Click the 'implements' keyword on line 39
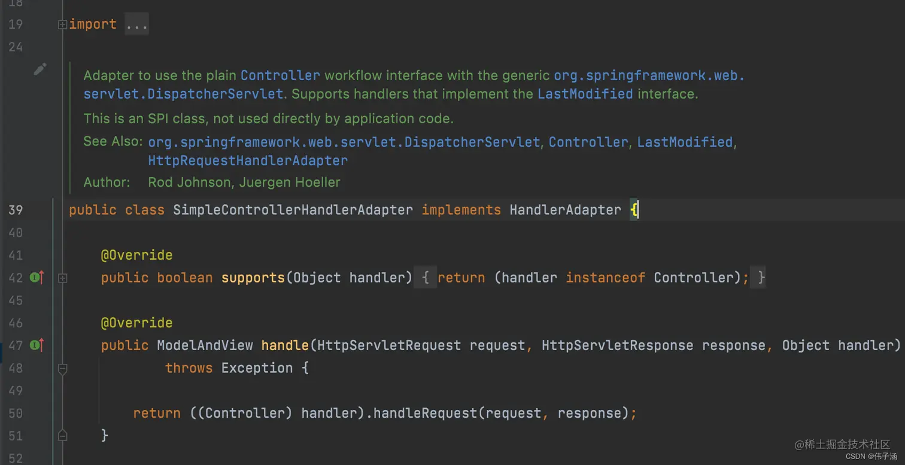Image resolution: width=905 pixels, height=465 pixels. (461, 210)
